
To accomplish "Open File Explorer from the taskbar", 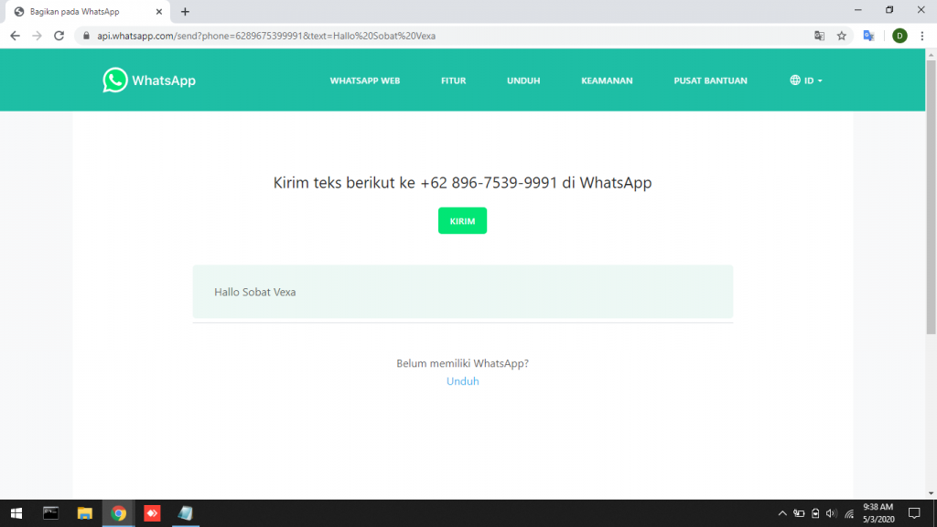I will point(84,513).
